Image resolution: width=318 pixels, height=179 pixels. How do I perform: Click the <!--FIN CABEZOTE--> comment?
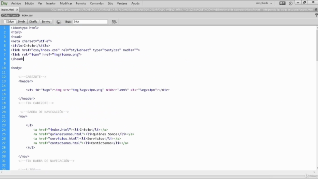[36, 103]
